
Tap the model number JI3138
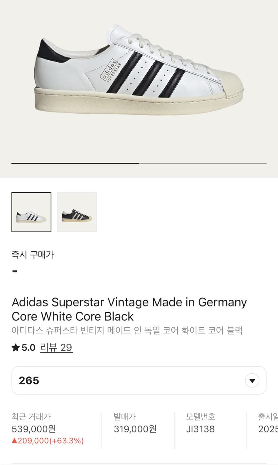tap(200, 429)
